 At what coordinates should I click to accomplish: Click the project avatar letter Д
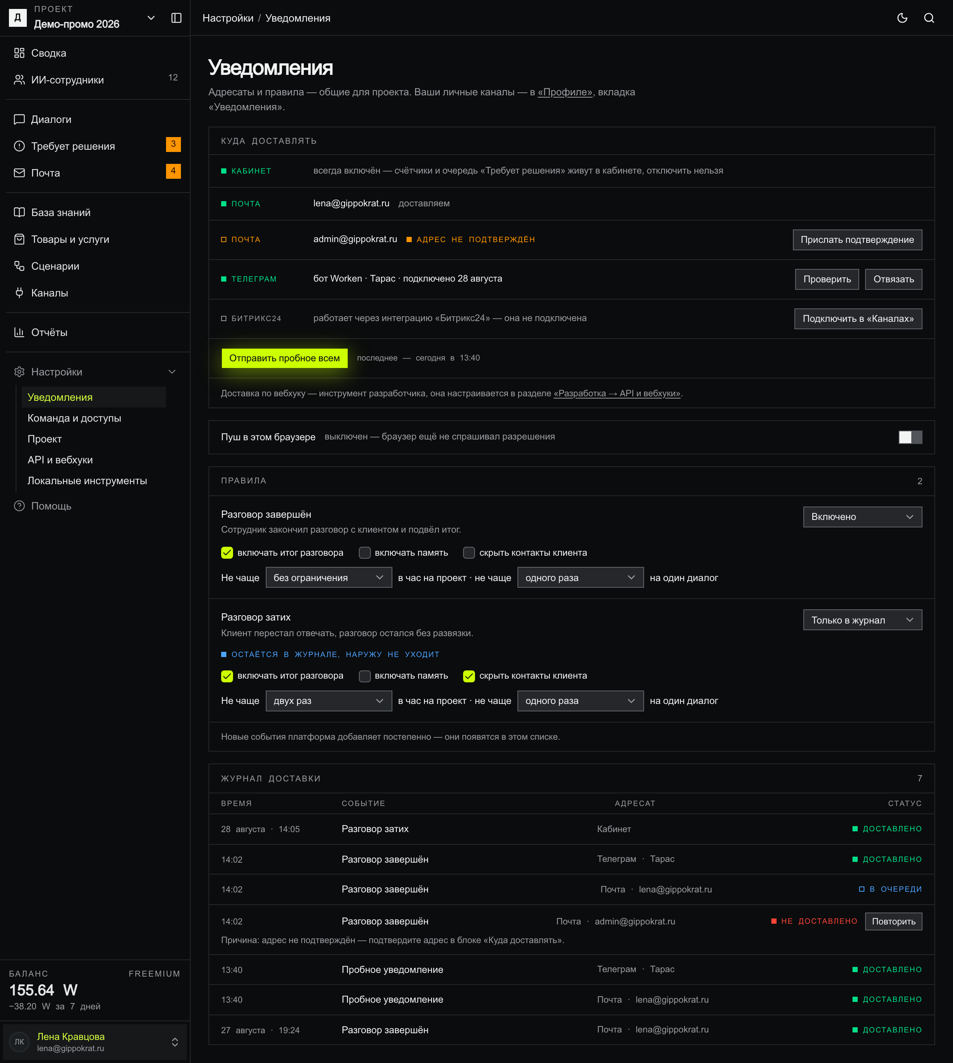coord(18,18)
